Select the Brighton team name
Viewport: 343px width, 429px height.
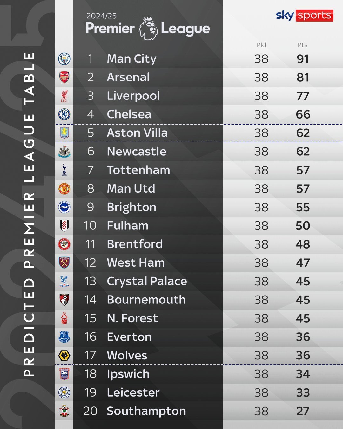tap(131, 207)
